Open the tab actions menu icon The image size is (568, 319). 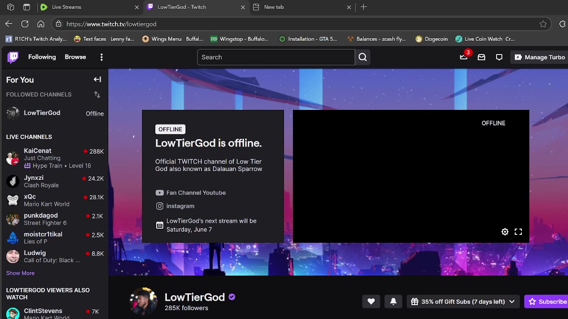click(x=27, y=7)
